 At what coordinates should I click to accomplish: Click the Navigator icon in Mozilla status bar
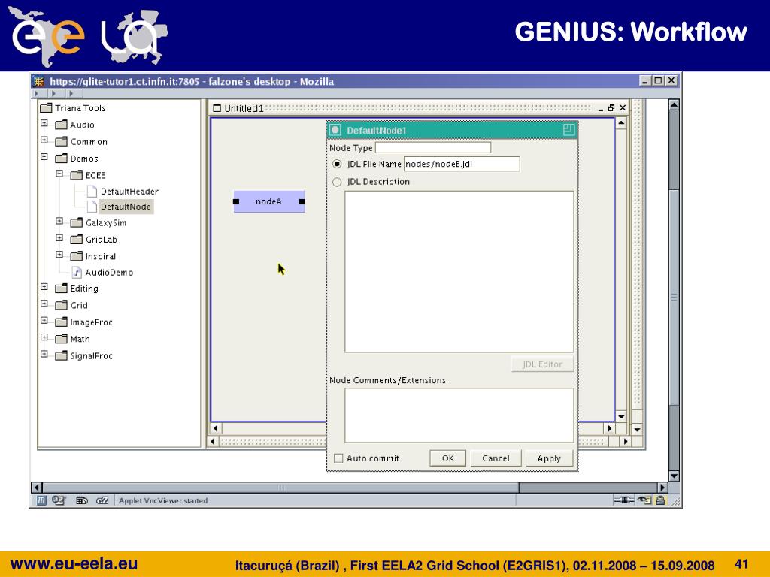pyautogui.click(x=42, y=500)
